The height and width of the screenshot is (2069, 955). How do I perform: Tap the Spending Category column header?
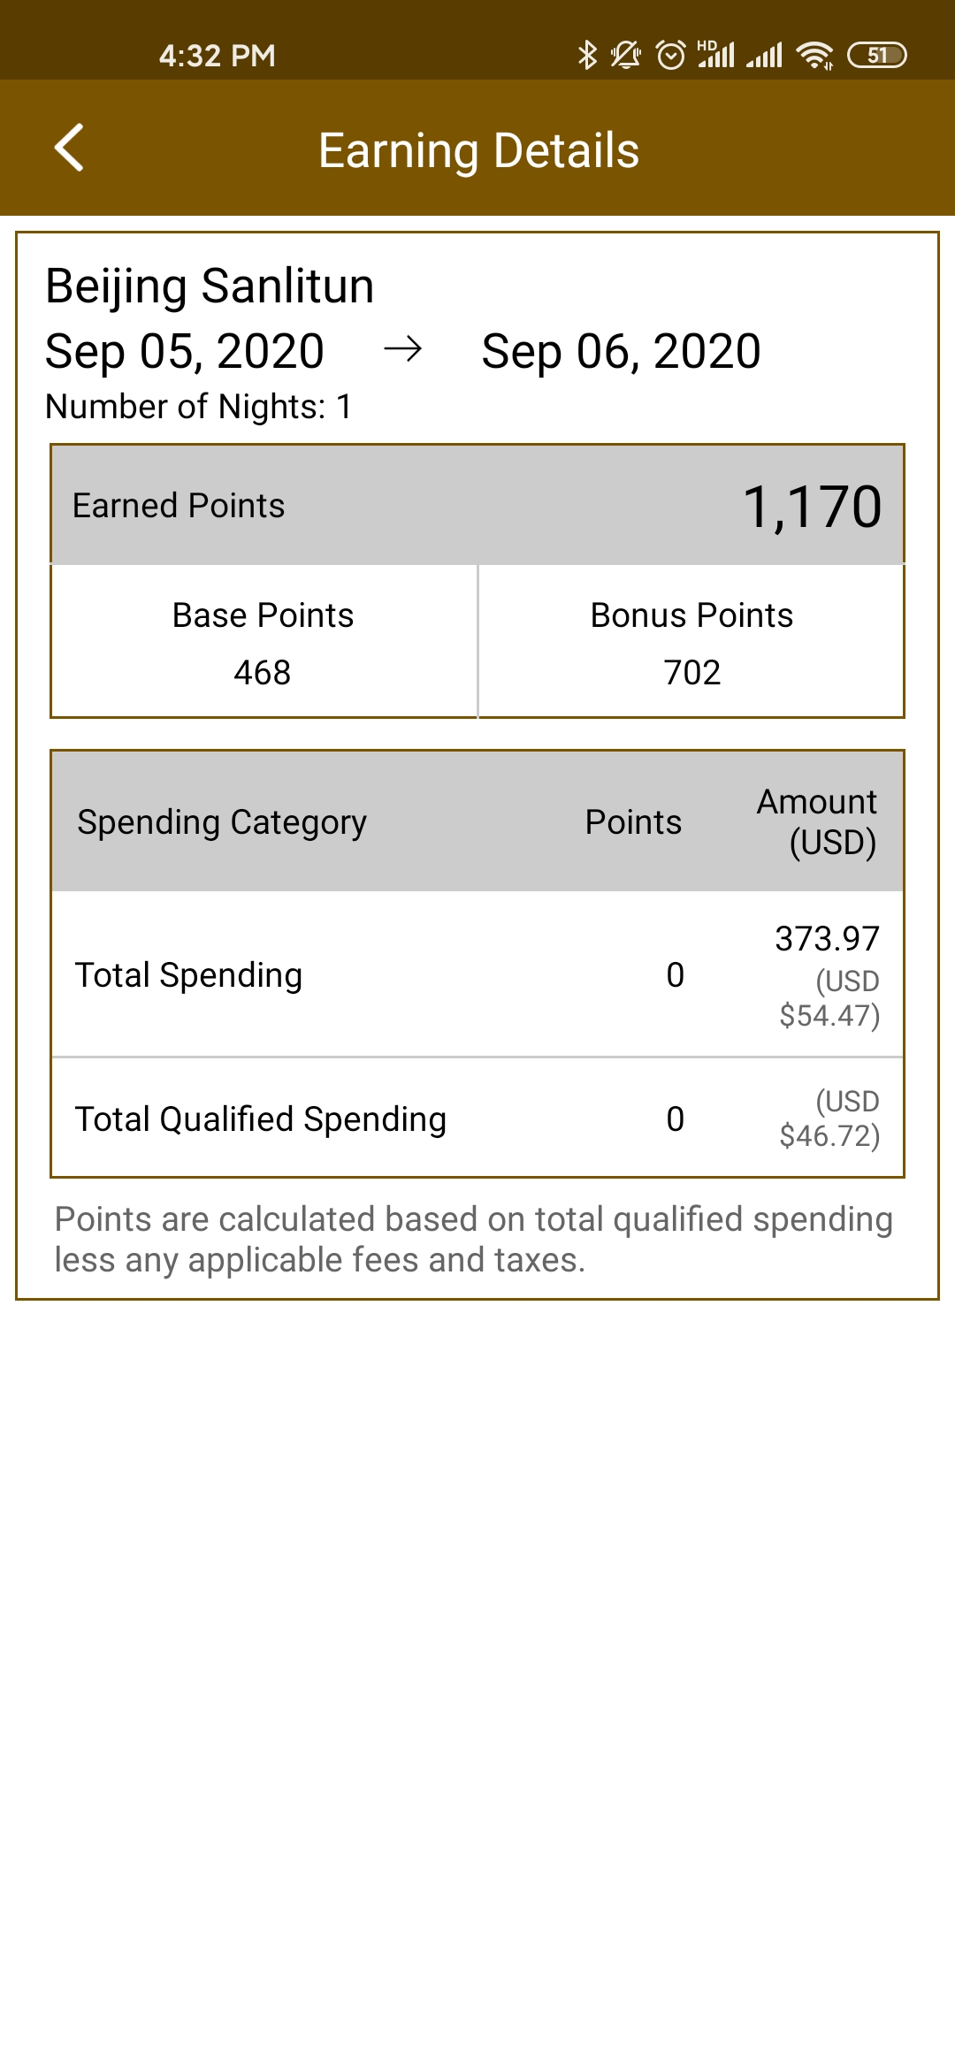pos(222,822)
